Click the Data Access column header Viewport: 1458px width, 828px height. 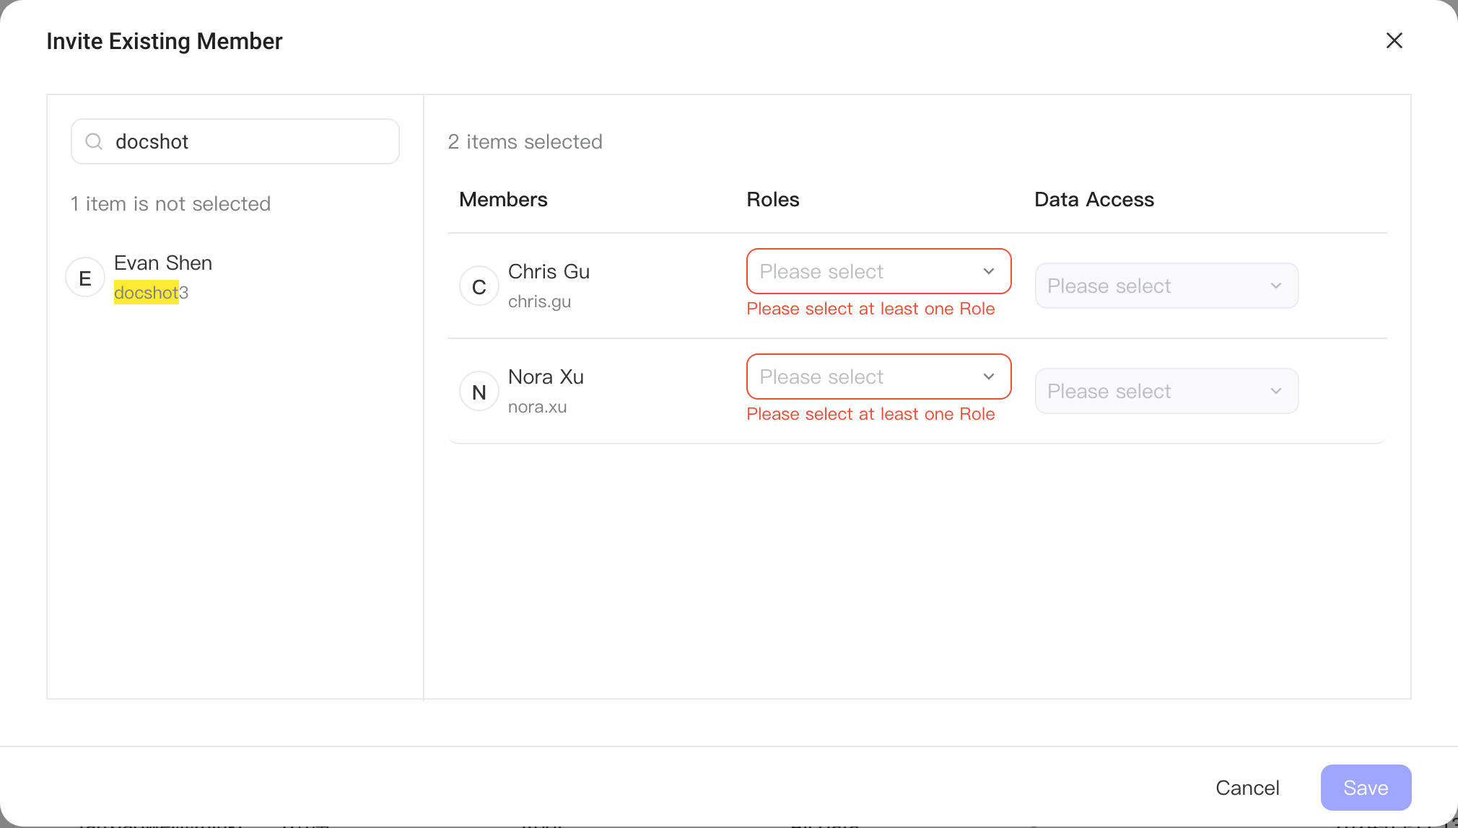(1094, 200)
